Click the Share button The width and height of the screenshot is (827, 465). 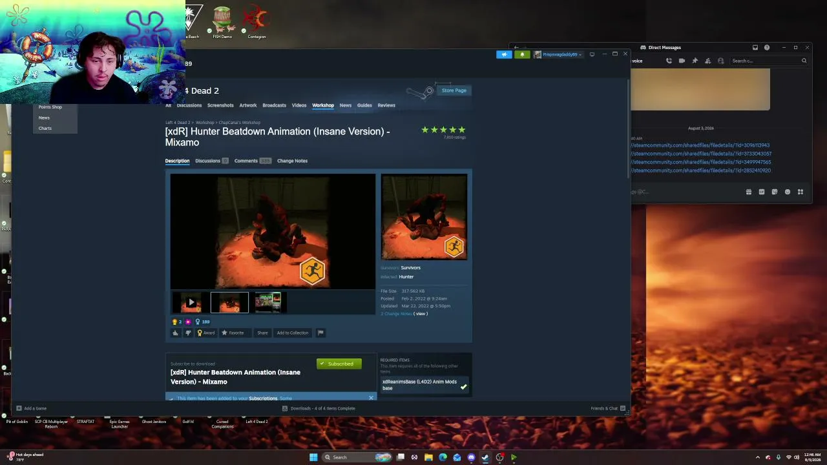(x=262, y=333)
